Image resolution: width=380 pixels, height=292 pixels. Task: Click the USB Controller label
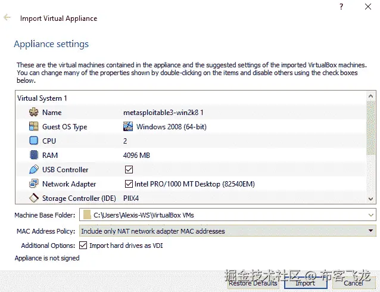pos(65,169)
